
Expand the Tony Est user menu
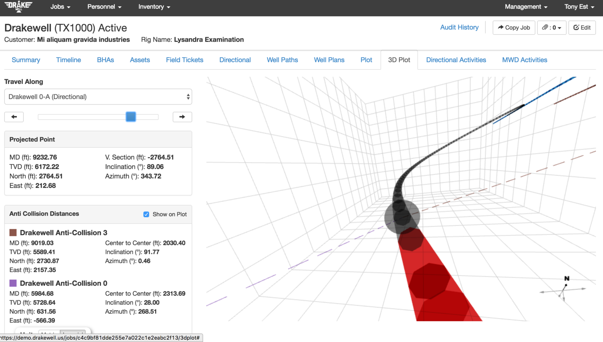(x=578, y=7)
